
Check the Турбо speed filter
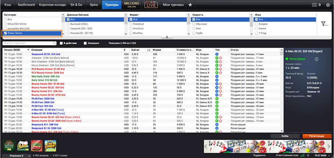point(194,33)
